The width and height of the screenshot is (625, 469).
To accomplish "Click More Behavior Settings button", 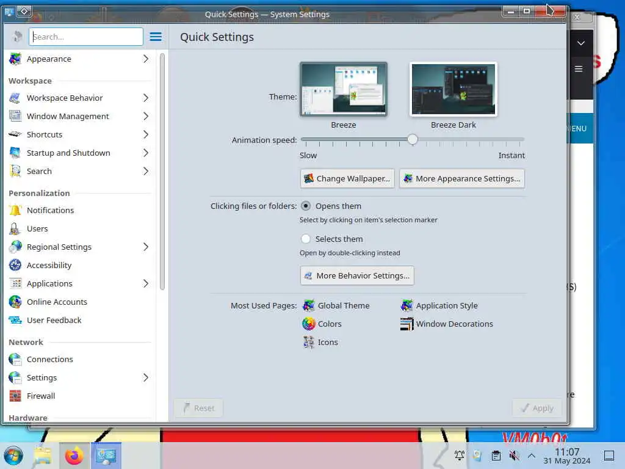I will pyautogui.click(x=357, y=275).
